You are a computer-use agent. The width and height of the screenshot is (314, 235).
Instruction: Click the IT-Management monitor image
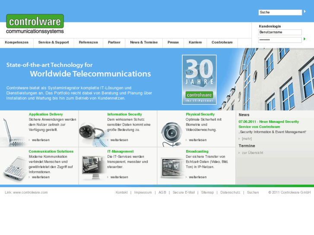pos(93,168)
